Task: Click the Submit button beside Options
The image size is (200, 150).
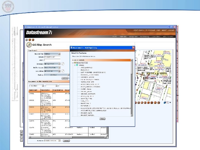Action: [x=66, y=141]
